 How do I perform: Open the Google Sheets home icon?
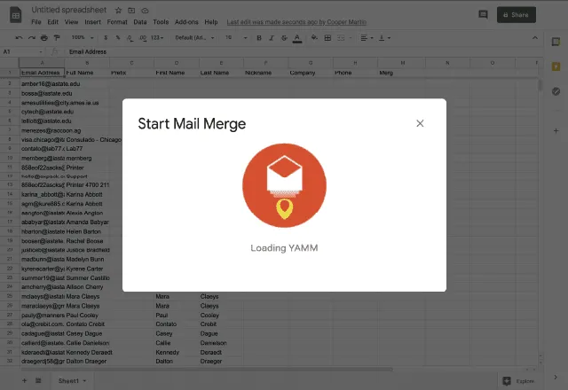point(16,15)
